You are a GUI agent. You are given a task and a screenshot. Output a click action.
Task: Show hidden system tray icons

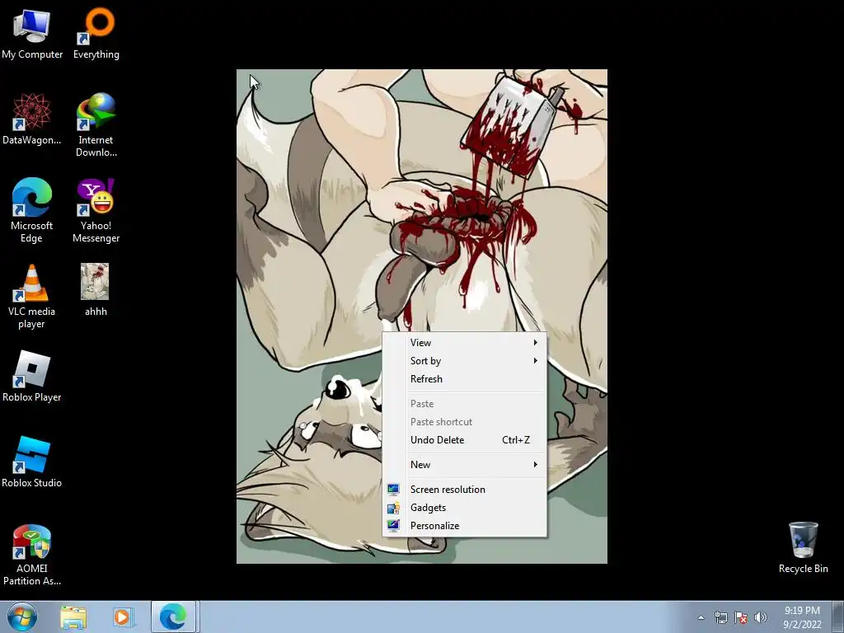click(x=701, y=617)
